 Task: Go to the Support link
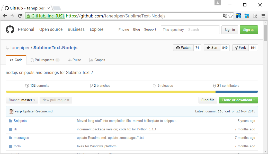click(150, 30)
